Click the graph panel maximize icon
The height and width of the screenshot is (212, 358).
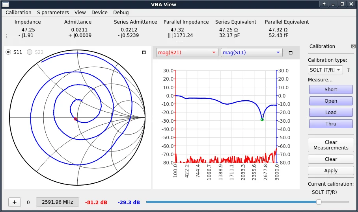pyautogui.click(x=291, y=53)
